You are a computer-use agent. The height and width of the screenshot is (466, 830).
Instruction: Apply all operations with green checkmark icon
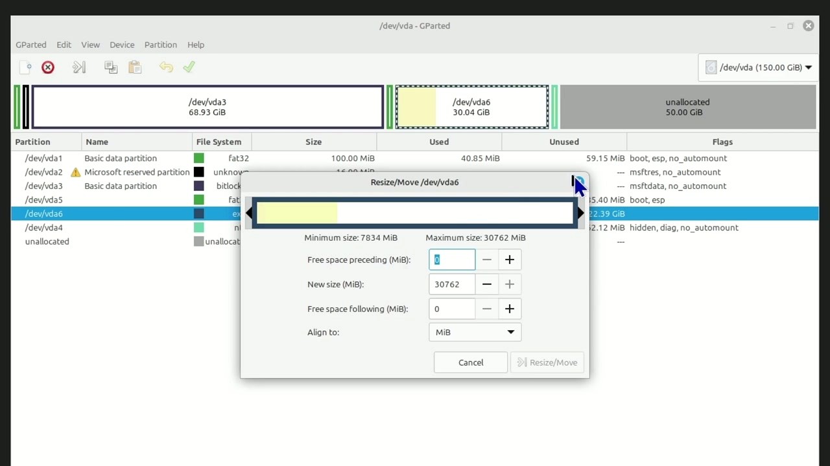coord(189,67)
